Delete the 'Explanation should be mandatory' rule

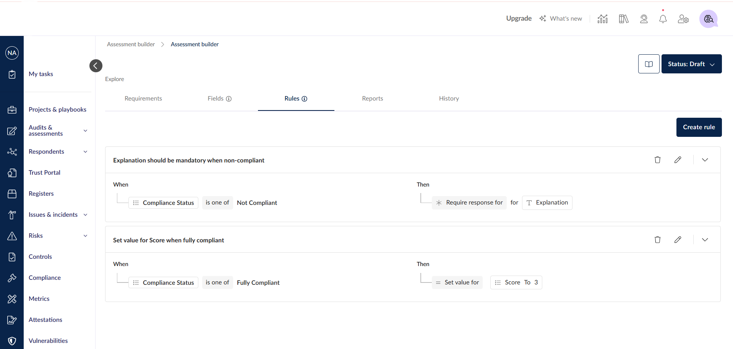657,160
